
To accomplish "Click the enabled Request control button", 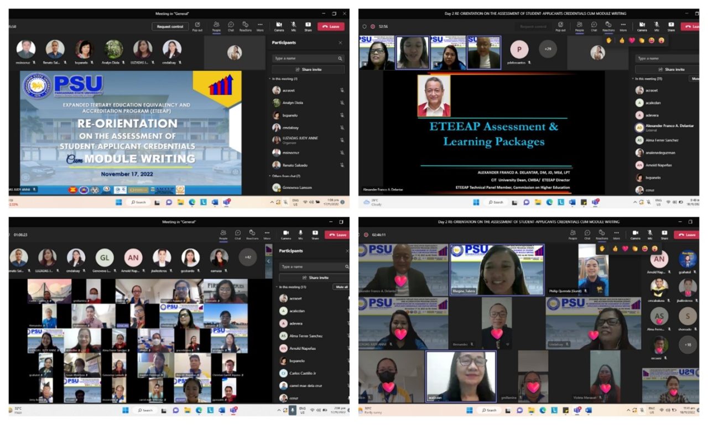I will coord(170,27).
